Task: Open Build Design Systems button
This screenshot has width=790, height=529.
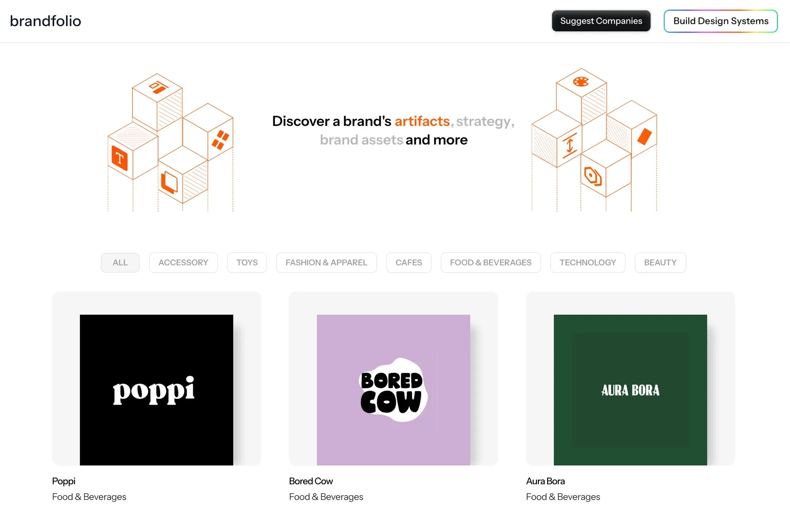Action: click(x=721, y=21)
